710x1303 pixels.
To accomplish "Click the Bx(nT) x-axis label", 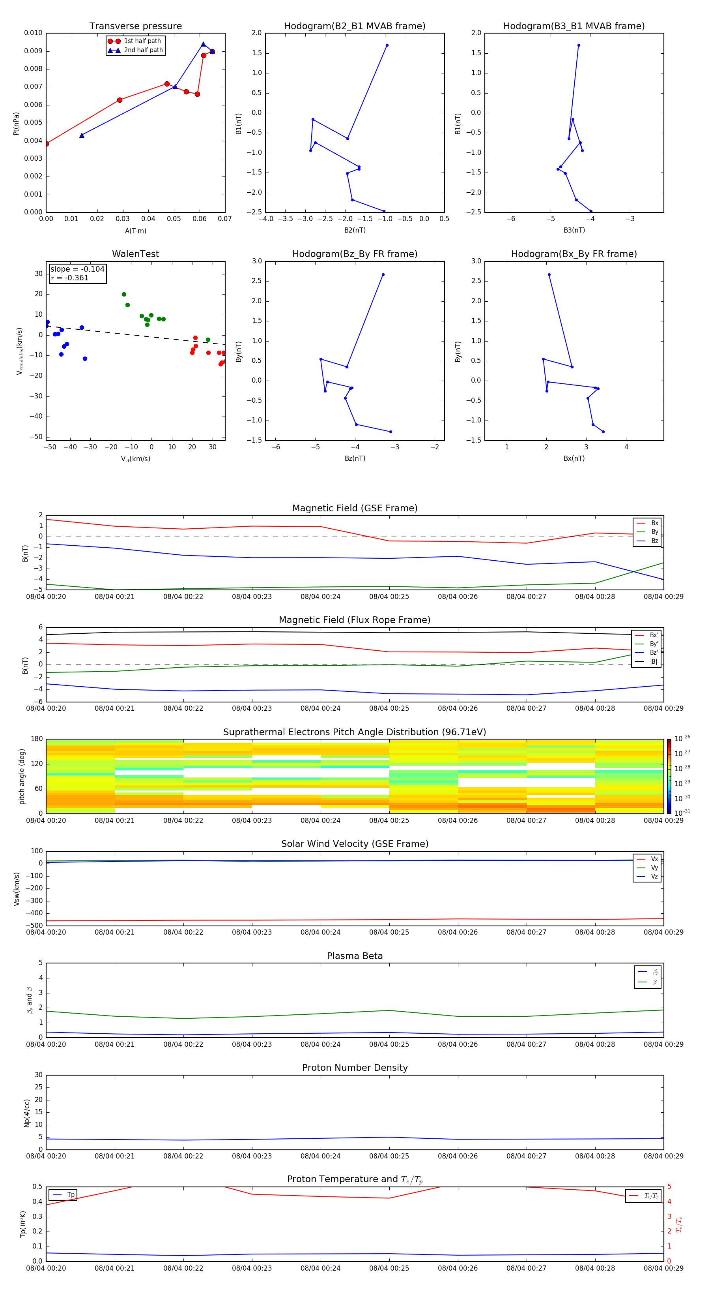I will click(x=574, y=458).
